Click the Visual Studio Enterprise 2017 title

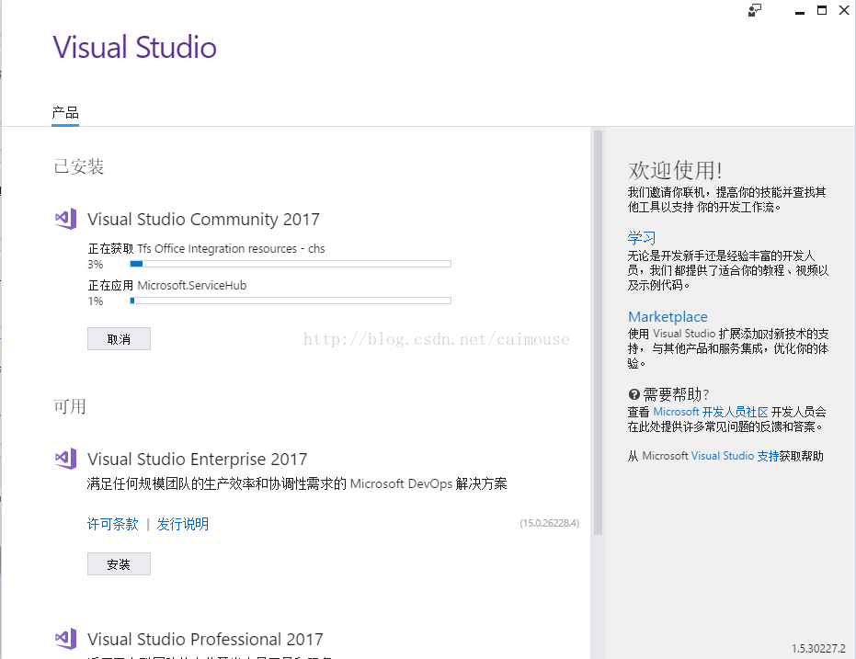(198, 459)
